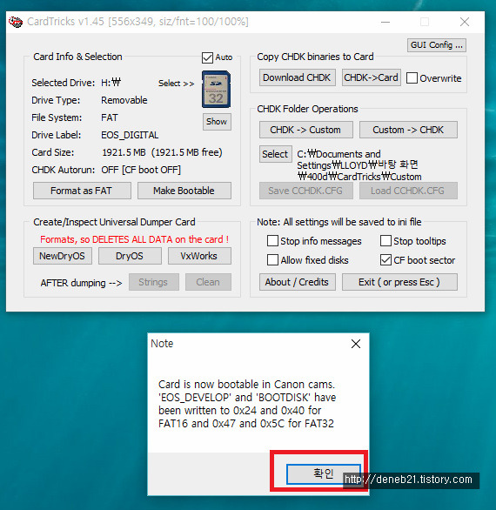Click Make Bootable button
Image resolution: width=496 pixels, height=510 pixels.
coord(184,191)
